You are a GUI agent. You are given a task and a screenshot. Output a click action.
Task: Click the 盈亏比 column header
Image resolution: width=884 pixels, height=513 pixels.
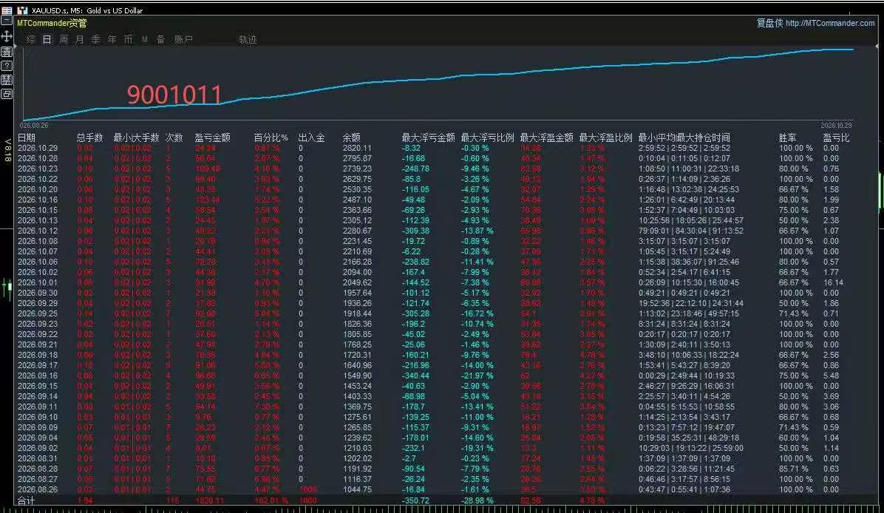836,137
